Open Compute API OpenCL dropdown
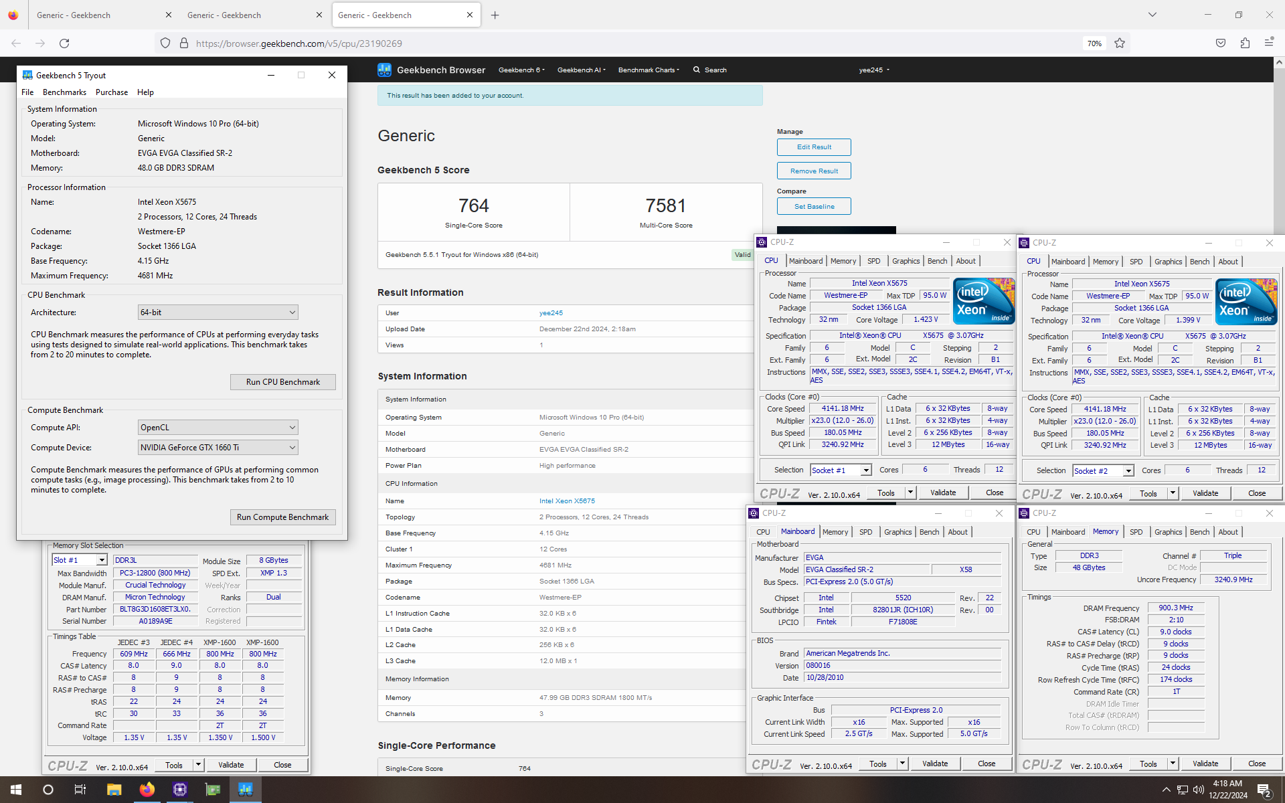 point(218,428)
